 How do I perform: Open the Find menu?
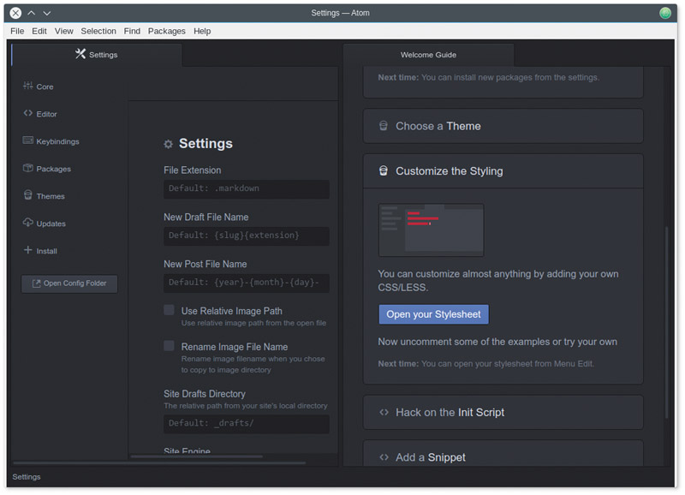(132, 31)
